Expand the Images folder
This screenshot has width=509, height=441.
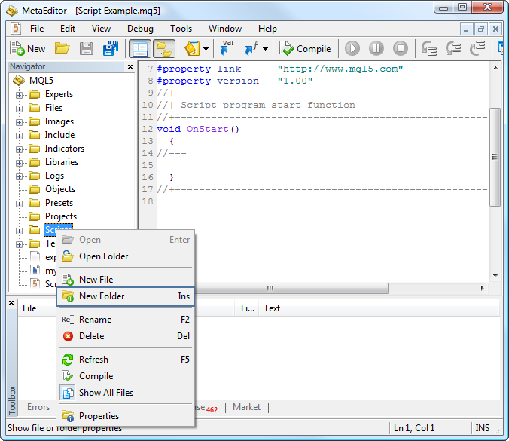tap(19, 122)
